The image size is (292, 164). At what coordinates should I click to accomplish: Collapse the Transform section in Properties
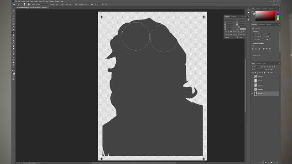(252, 31)
